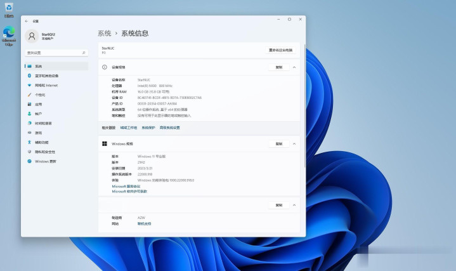Click the vertical scrollbar of the Settings page

tap(304, 106)
